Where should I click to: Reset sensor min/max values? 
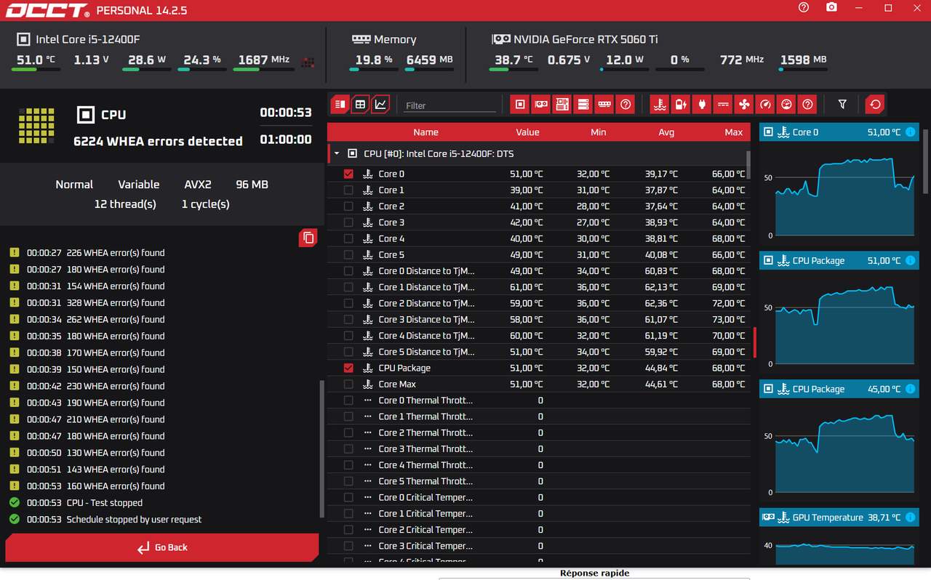[875, 105]
